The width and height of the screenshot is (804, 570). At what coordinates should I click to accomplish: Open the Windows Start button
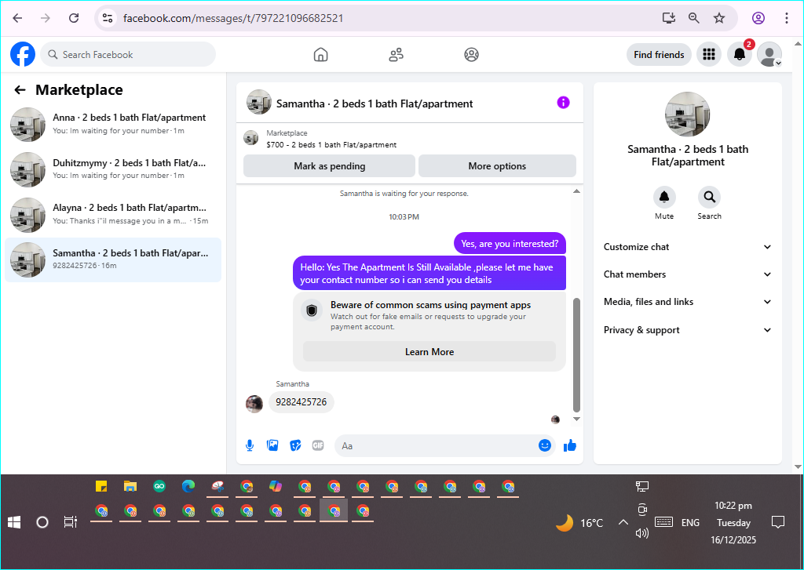(x=14, y=522)
